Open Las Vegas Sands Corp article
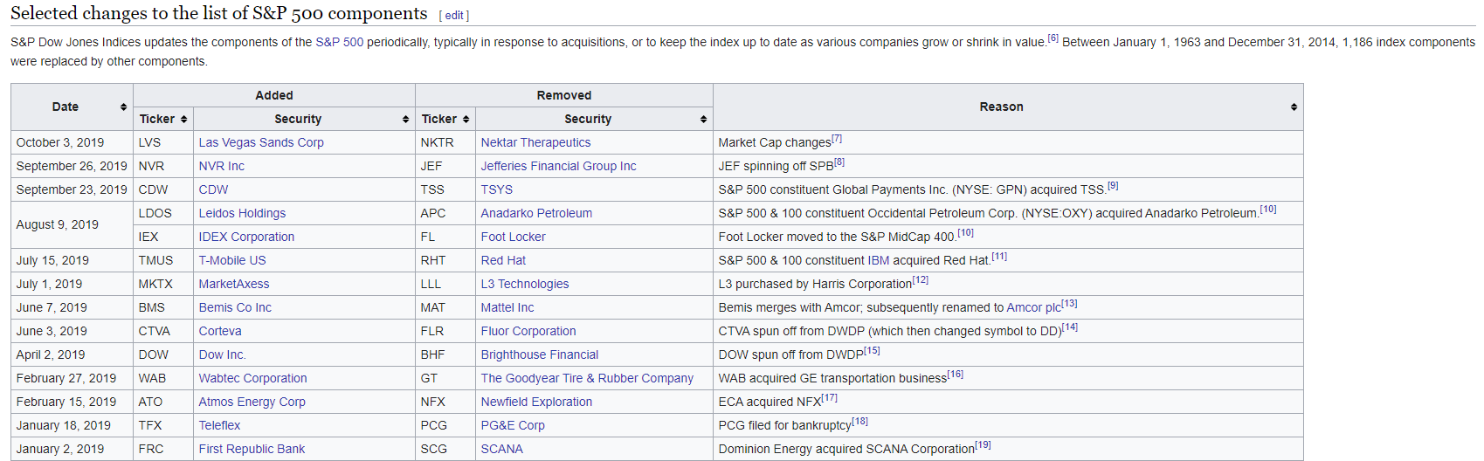The image size is (1484, 461). 261,142
